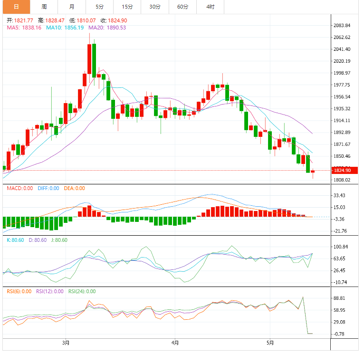The width and height of the screenshot is (364, 354).
Task: Click the MACD indicator label
Action: pyautogui.click(x=20, y=188)
